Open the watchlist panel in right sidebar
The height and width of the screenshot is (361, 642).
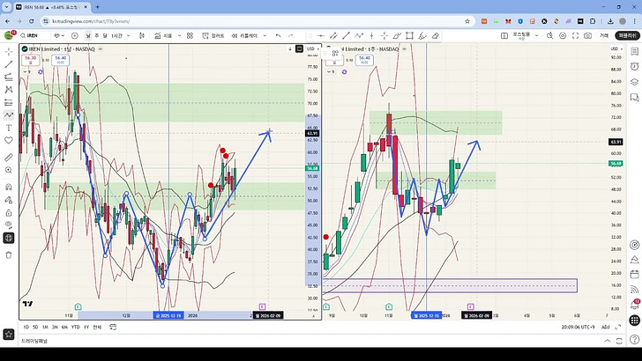[x=634, y=52]
